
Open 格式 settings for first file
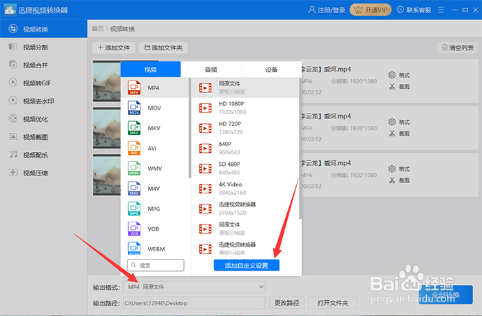click(399, 75)
